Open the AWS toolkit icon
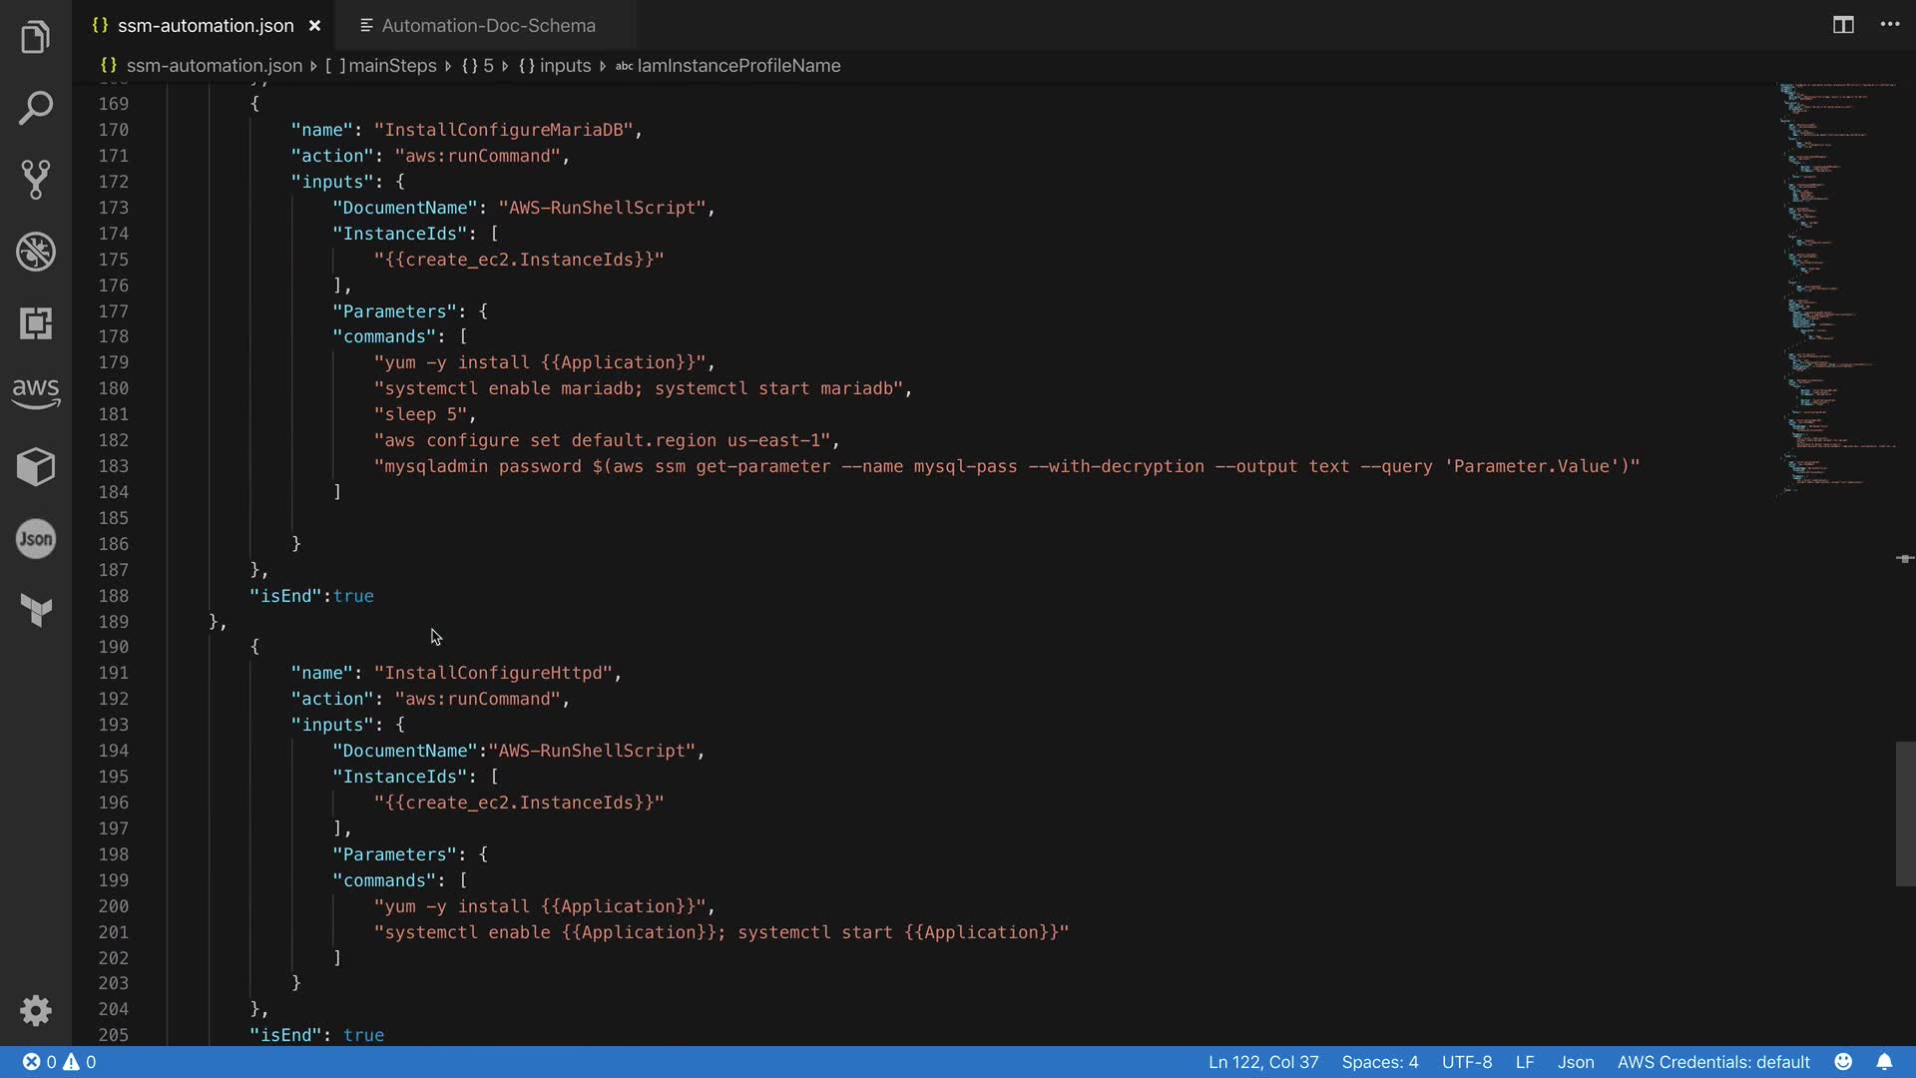 36,393
